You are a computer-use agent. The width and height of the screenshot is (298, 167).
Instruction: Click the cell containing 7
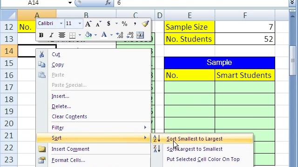pos(245,27)
